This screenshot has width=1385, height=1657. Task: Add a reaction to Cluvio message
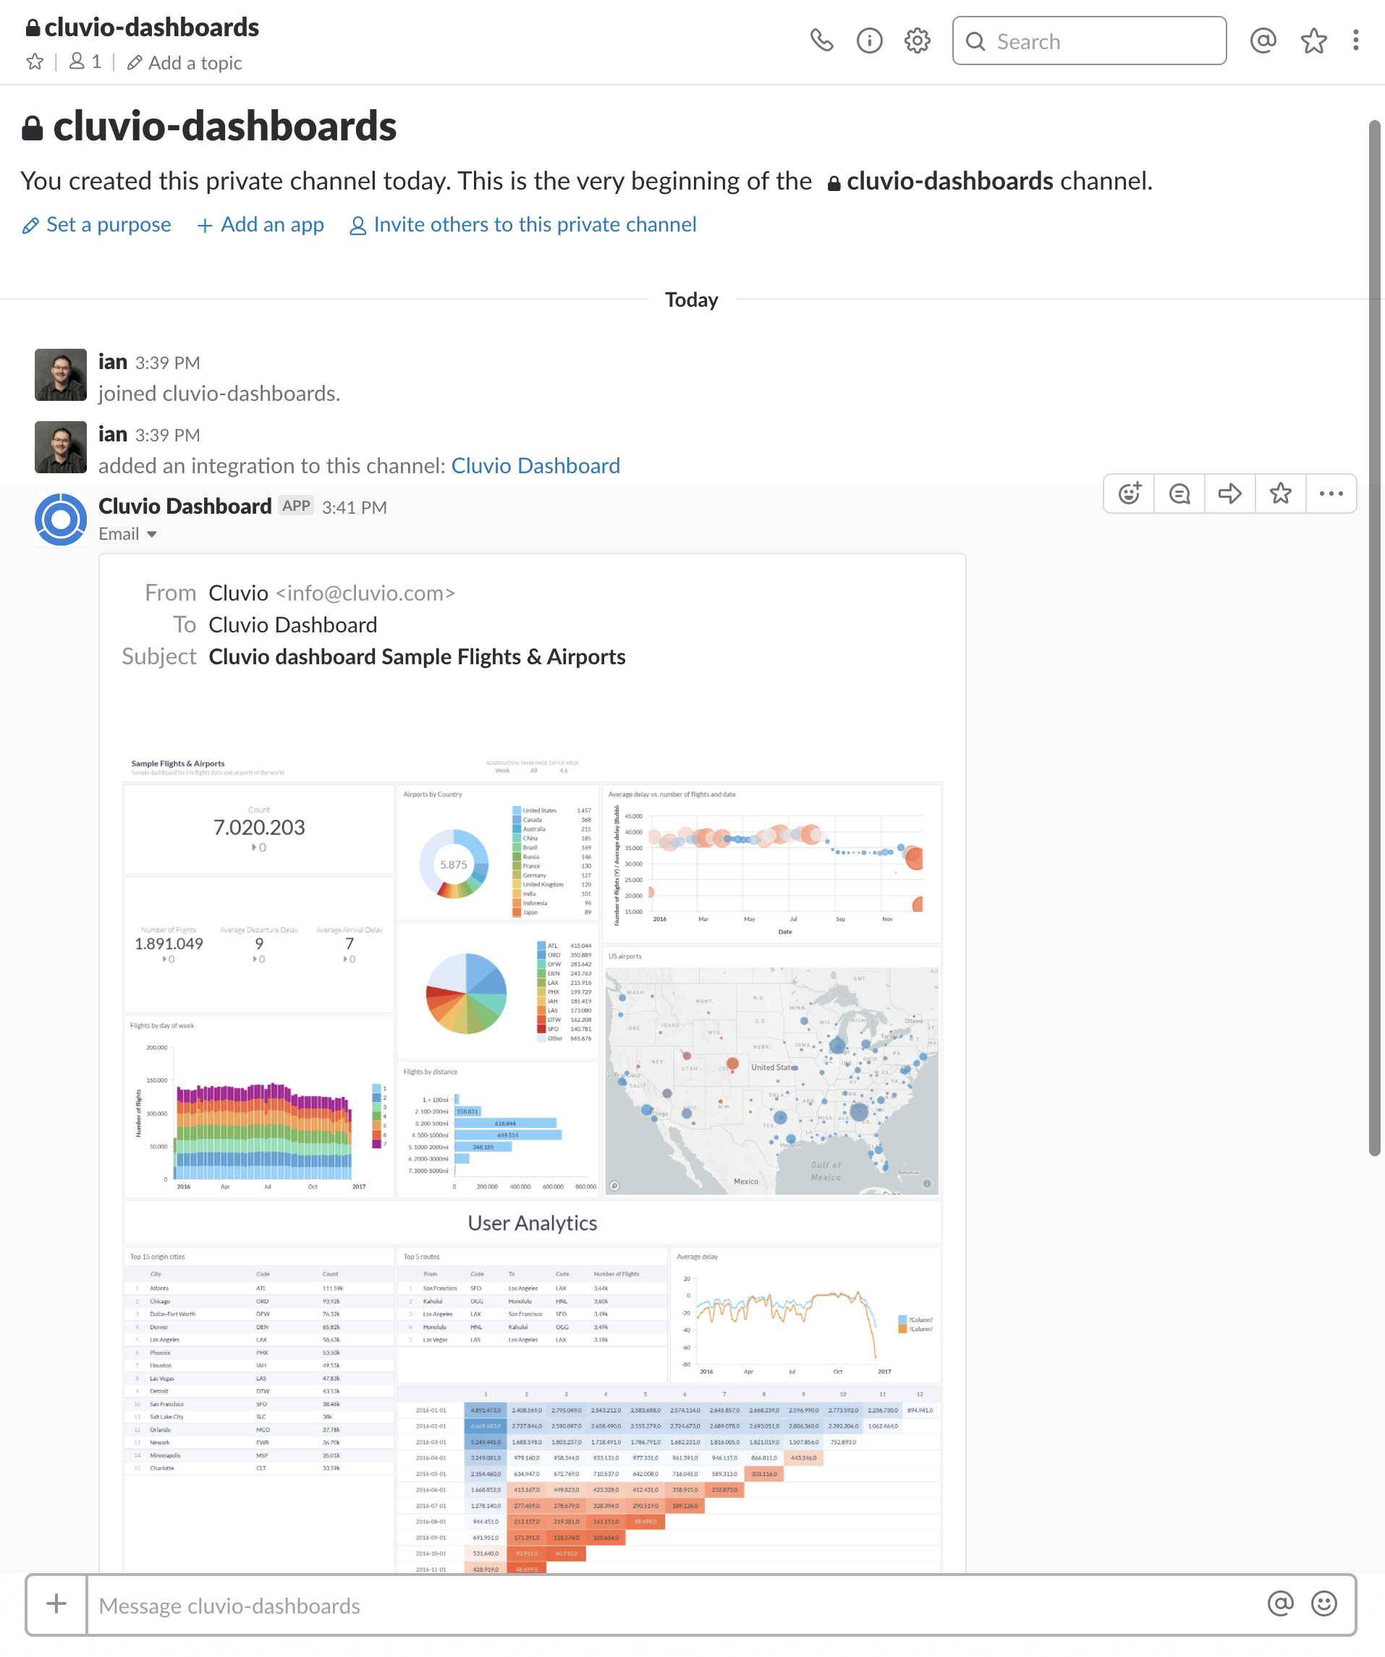pyautogui.click(x=1130, y=494)
